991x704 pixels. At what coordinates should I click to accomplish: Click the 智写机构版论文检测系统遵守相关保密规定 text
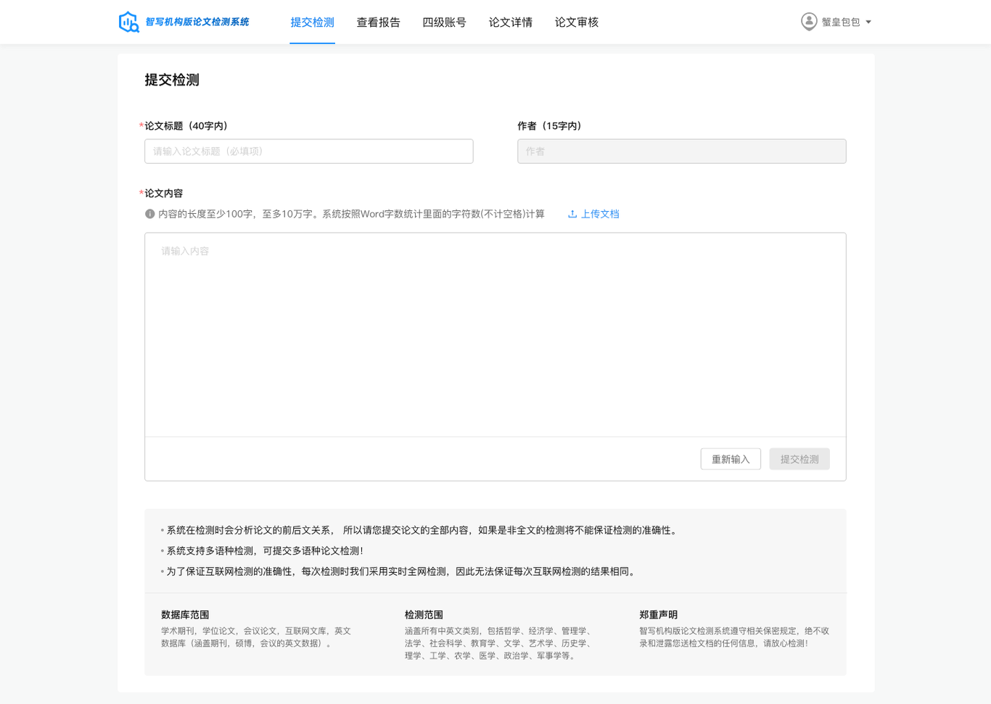734,637
